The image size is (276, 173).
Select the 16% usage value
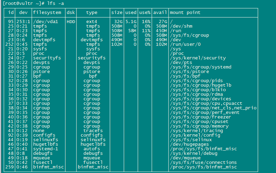tap(146, 22)
